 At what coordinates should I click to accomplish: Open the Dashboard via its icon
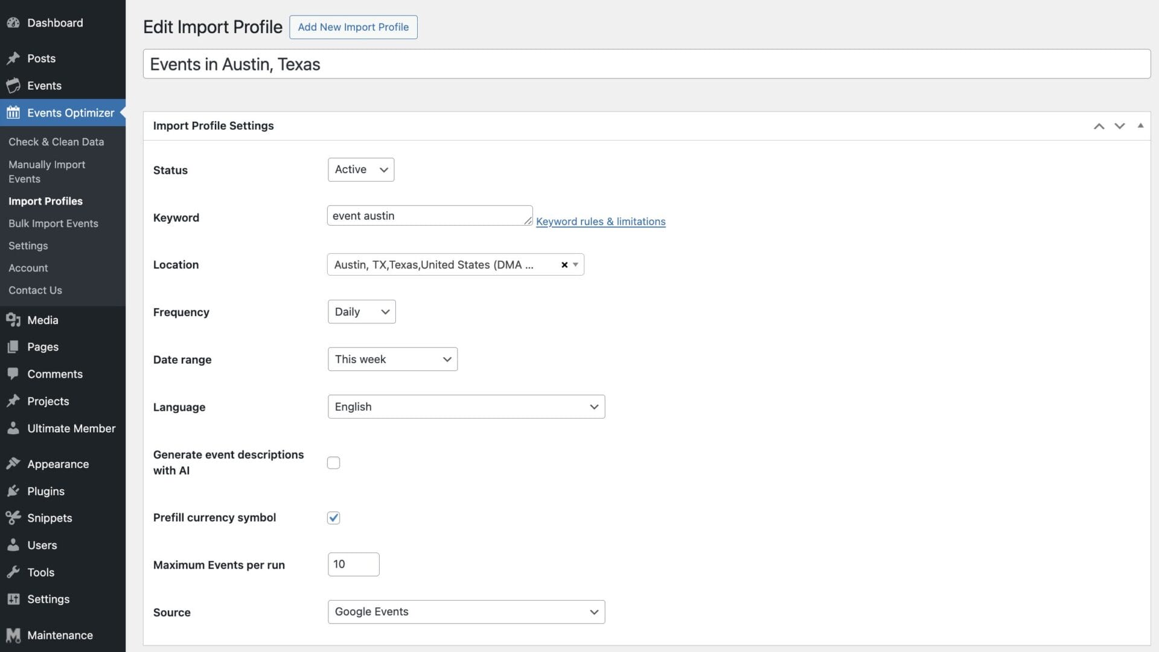tap(14, 22)
